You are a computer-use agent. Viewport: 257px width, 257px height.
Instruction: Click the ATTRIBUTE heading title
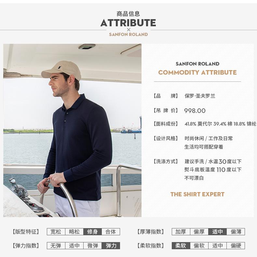128,23
